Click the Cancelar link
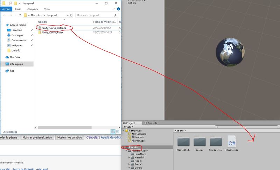 (x=92, y=137)
